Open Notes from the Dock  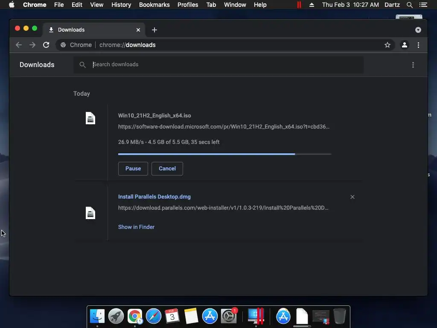tap(191, 316)
